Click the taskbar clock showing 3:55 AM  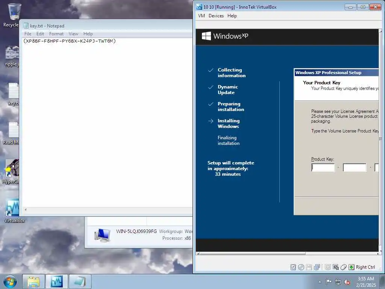(x=366, y=282)
